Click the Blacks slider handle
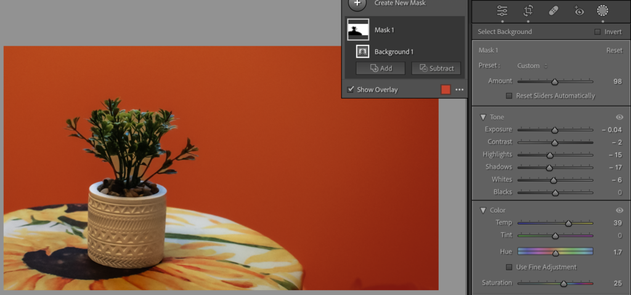The width and height of the screenshot is (631, 295). coord(555,192)
